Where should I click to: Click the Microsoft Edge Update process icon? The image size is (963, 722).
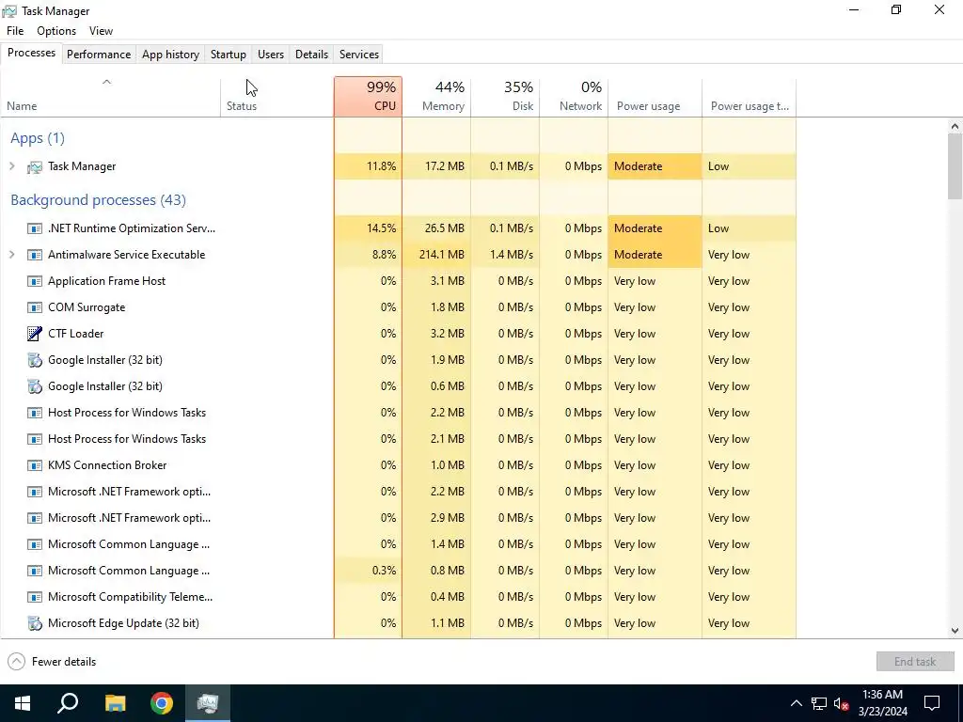point(35,623)
